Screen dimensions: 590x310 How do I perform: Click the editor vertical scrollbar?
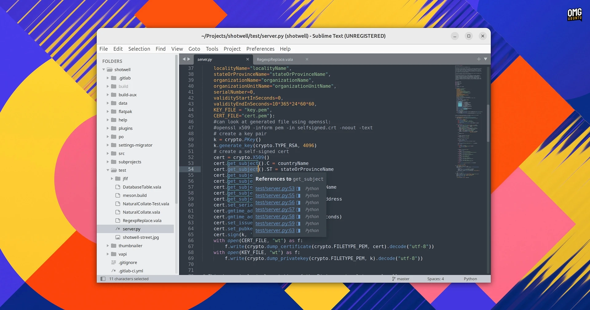tap(488, 123)
